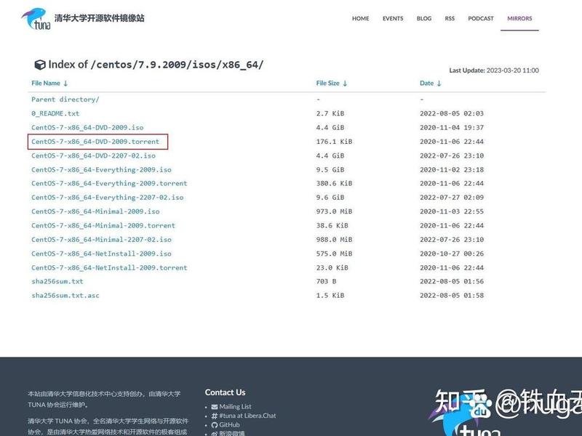
Task: Sort by File Size arrow
Action: click(x=345, y=84)
